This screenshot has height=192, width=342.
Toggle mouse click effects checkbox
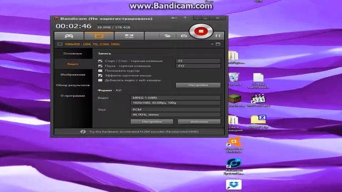click(x=100, y=75)
